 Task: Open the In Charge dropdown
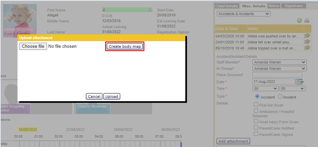(279, 68)
